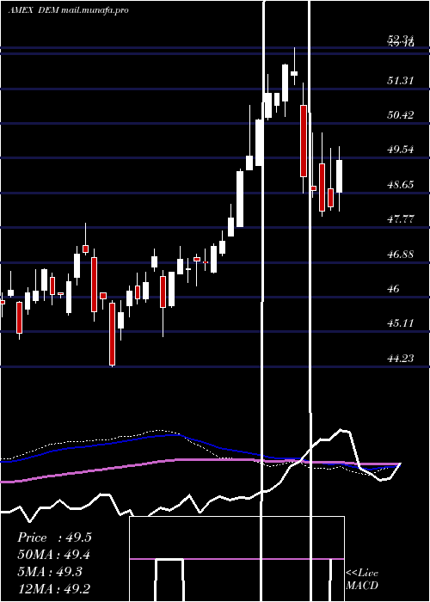This screenshot has height=602, width=430.
Task: Click the Price : 49.5 readout
Action: pos(54,537)
